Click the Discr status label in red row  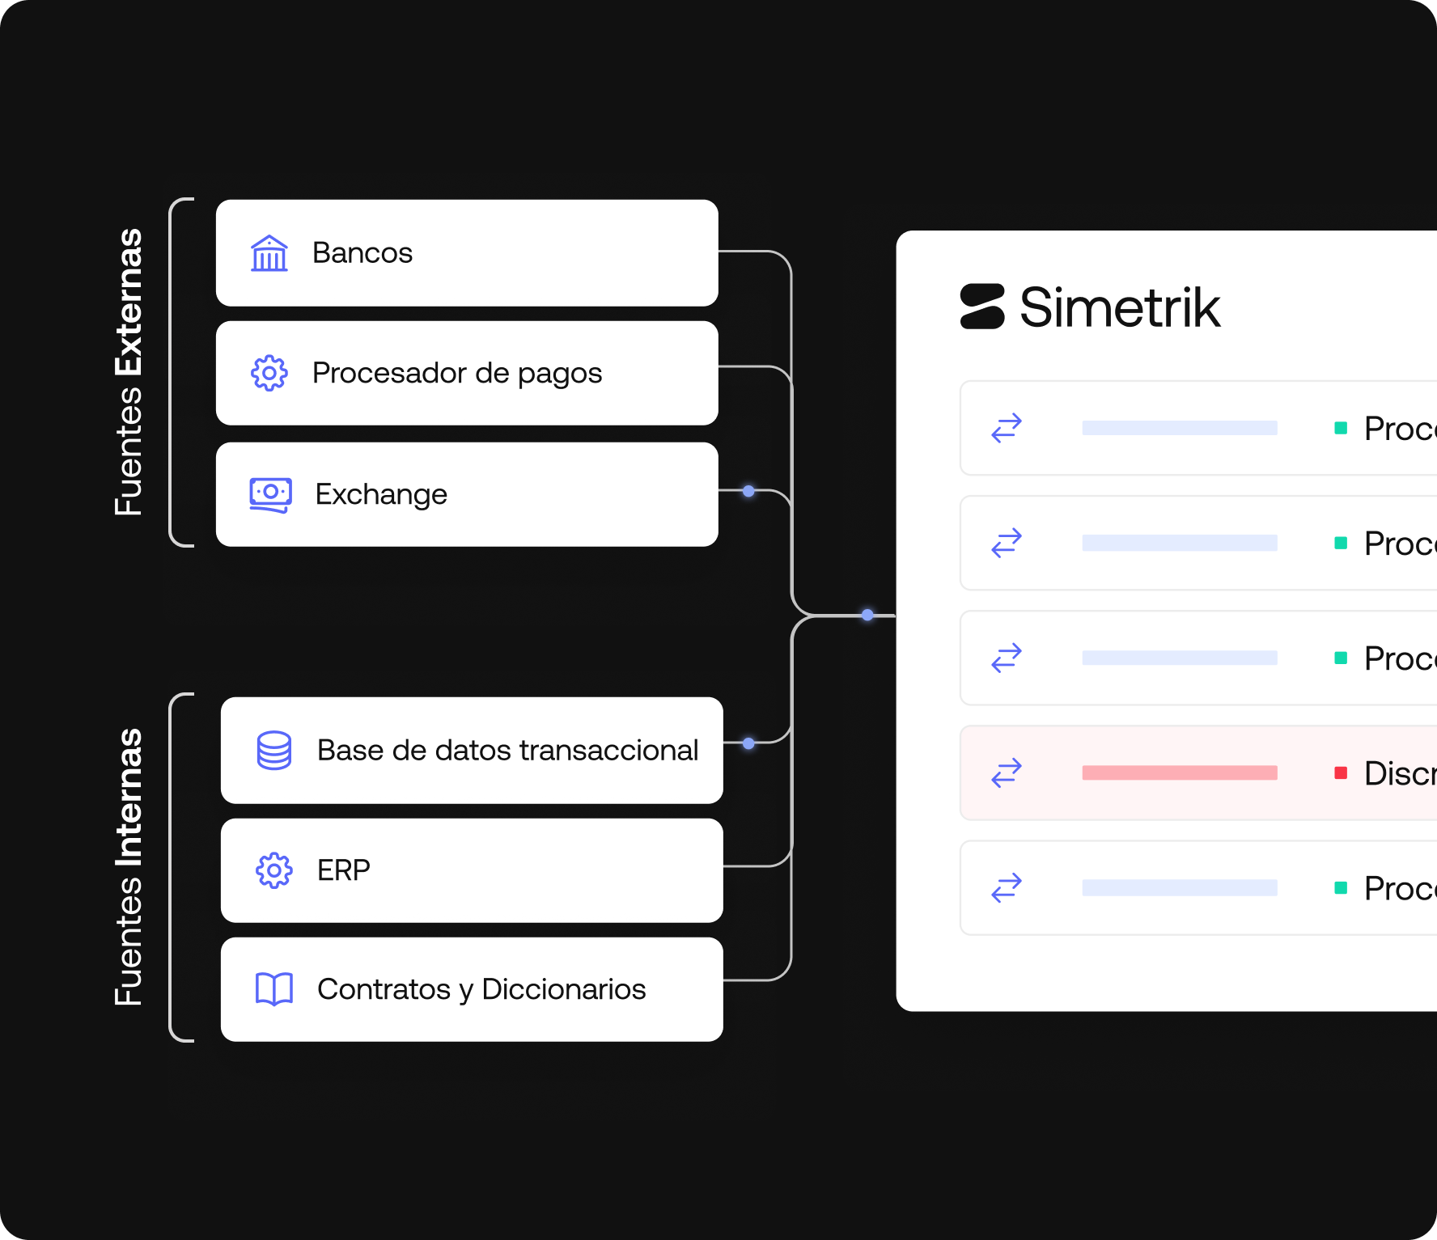[x=1400, y=773]
